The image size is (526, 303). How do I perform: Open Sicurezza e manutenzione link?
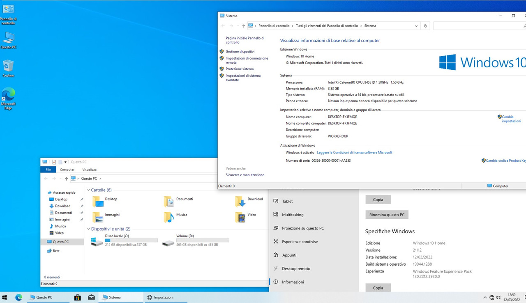[245, 175]
